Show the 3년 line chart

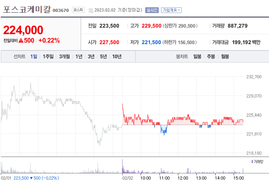pyautogui.click(x=91, y=56)
